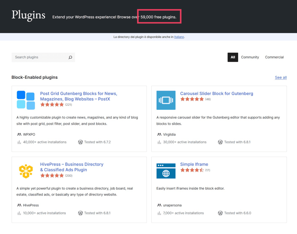This screenshot has height=234, width=297.
Task: Open the Carousel Slider Block plugin icon
Action: [166, 100]
